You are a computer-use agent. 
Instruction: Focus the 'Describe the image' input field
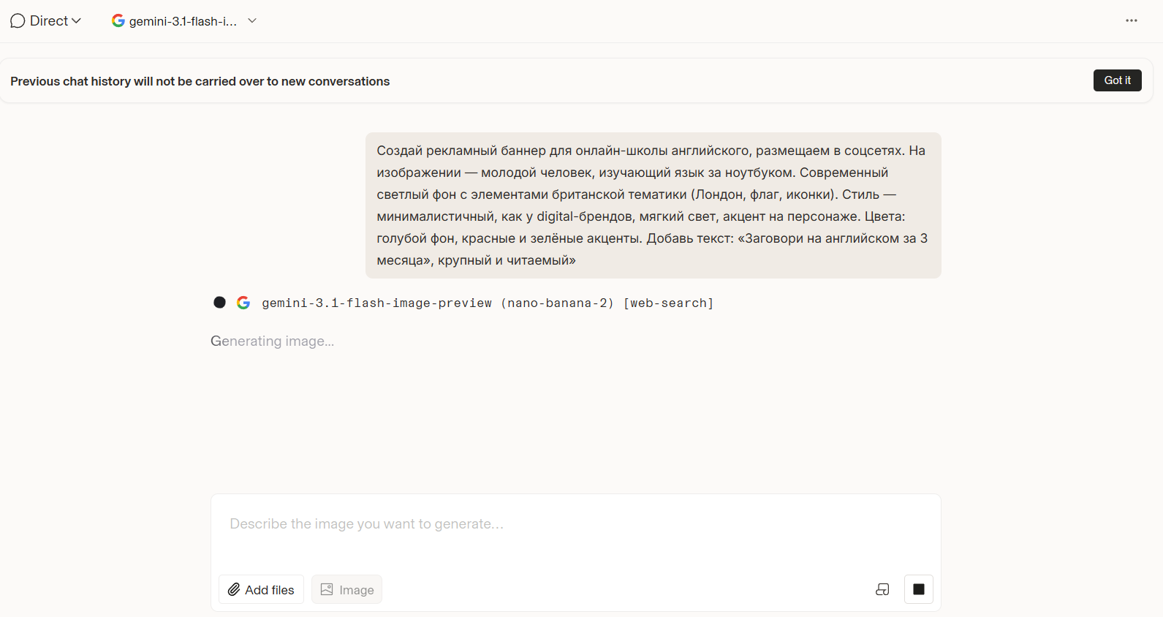575,524
